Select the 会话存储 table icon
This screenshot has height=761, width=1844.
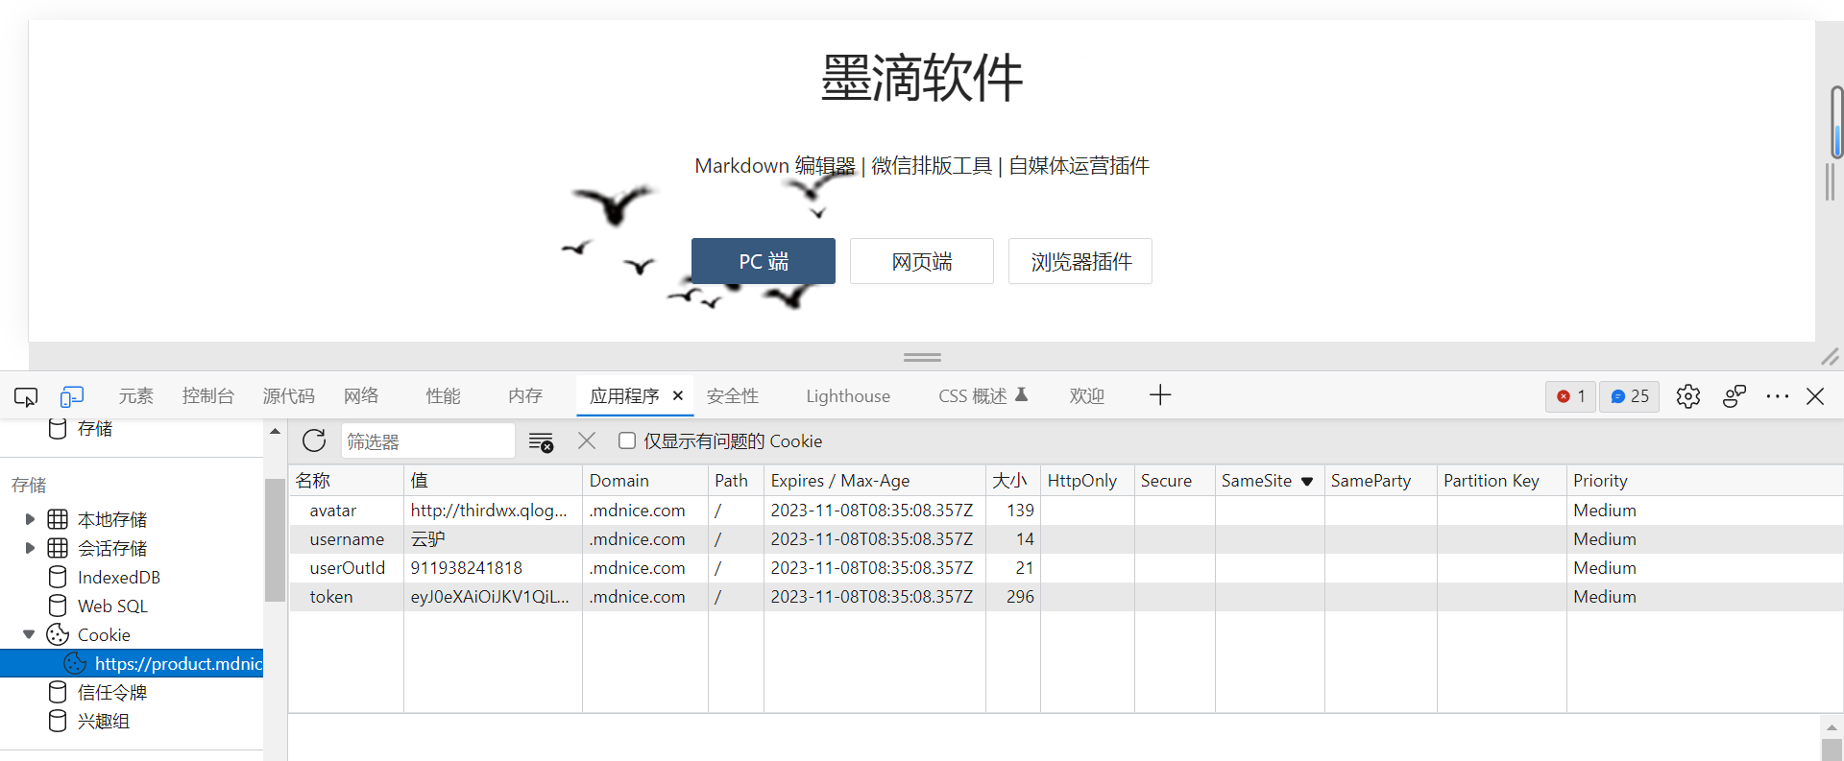(x=58, y=548)
